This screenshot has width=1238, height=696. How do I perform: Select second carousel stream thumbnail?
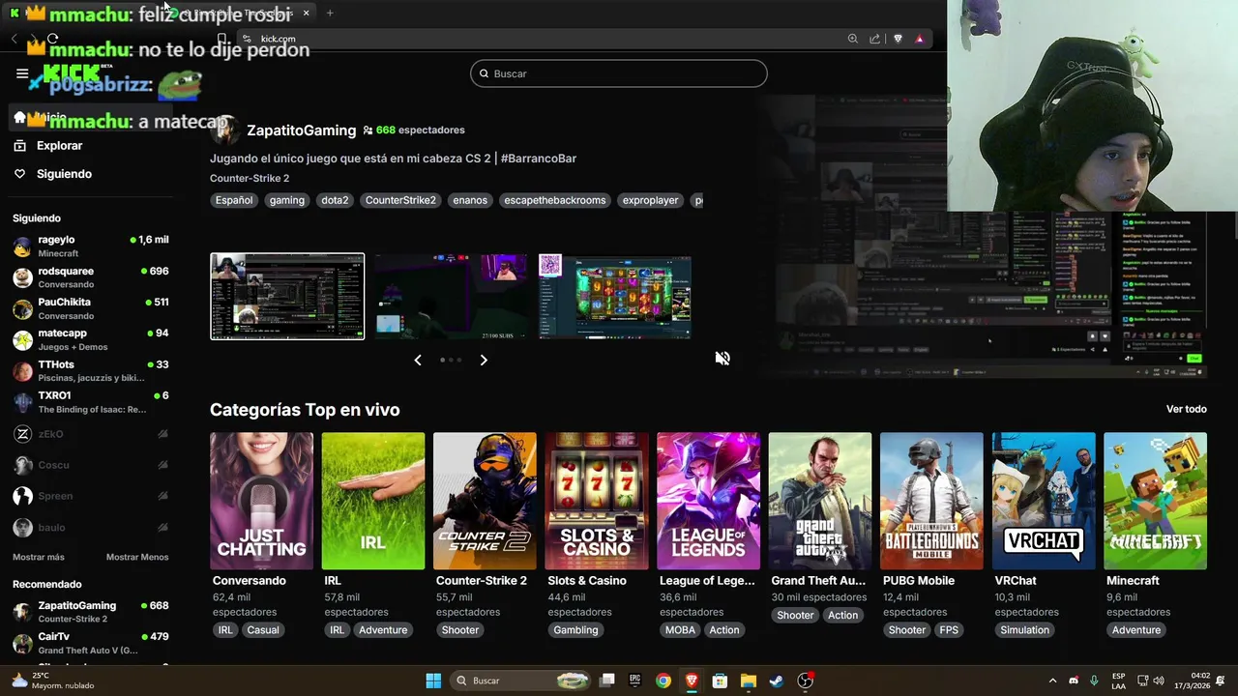pos(451,296)
